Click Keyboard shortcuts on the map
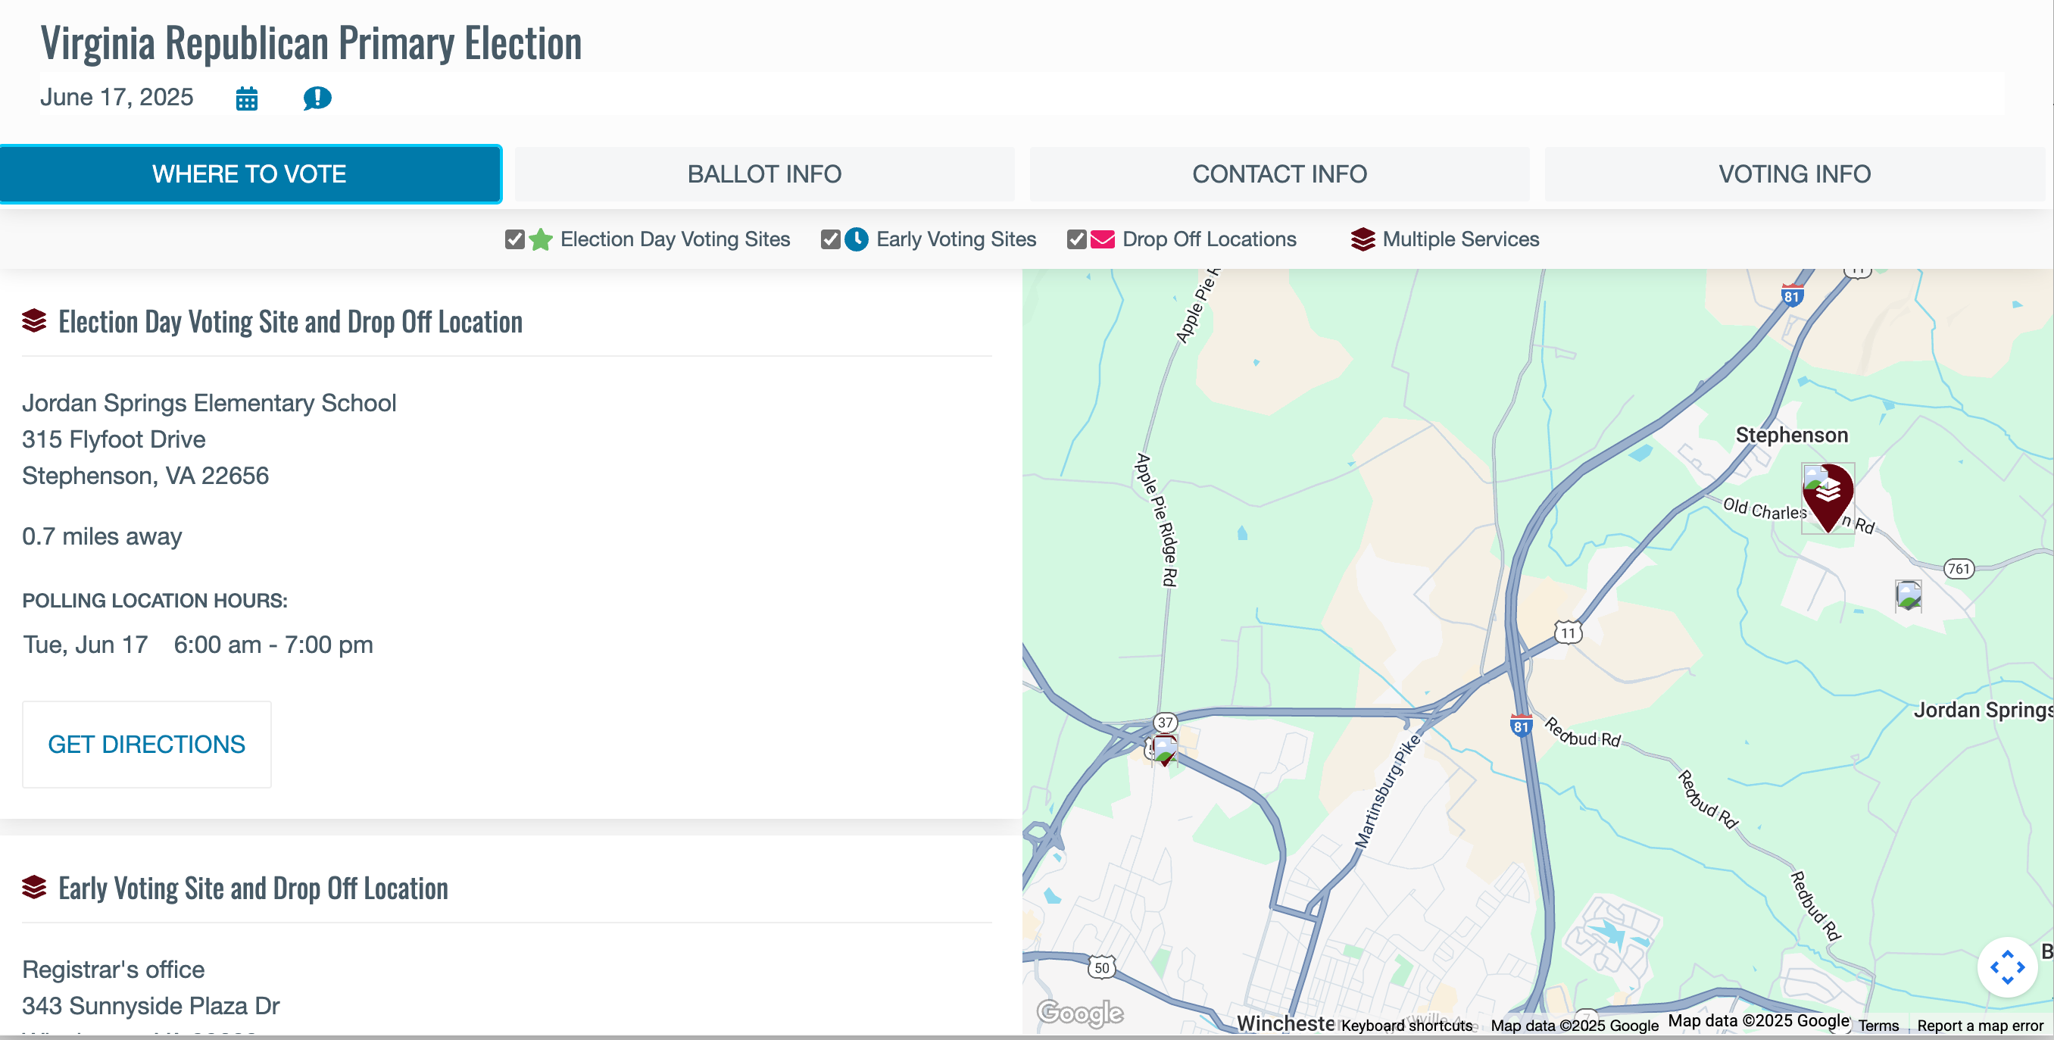 tap(1406, 1026)
